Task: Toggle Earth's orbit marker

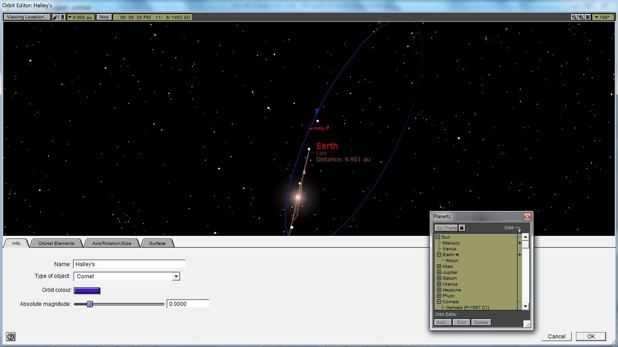Action: pos(519,255)
